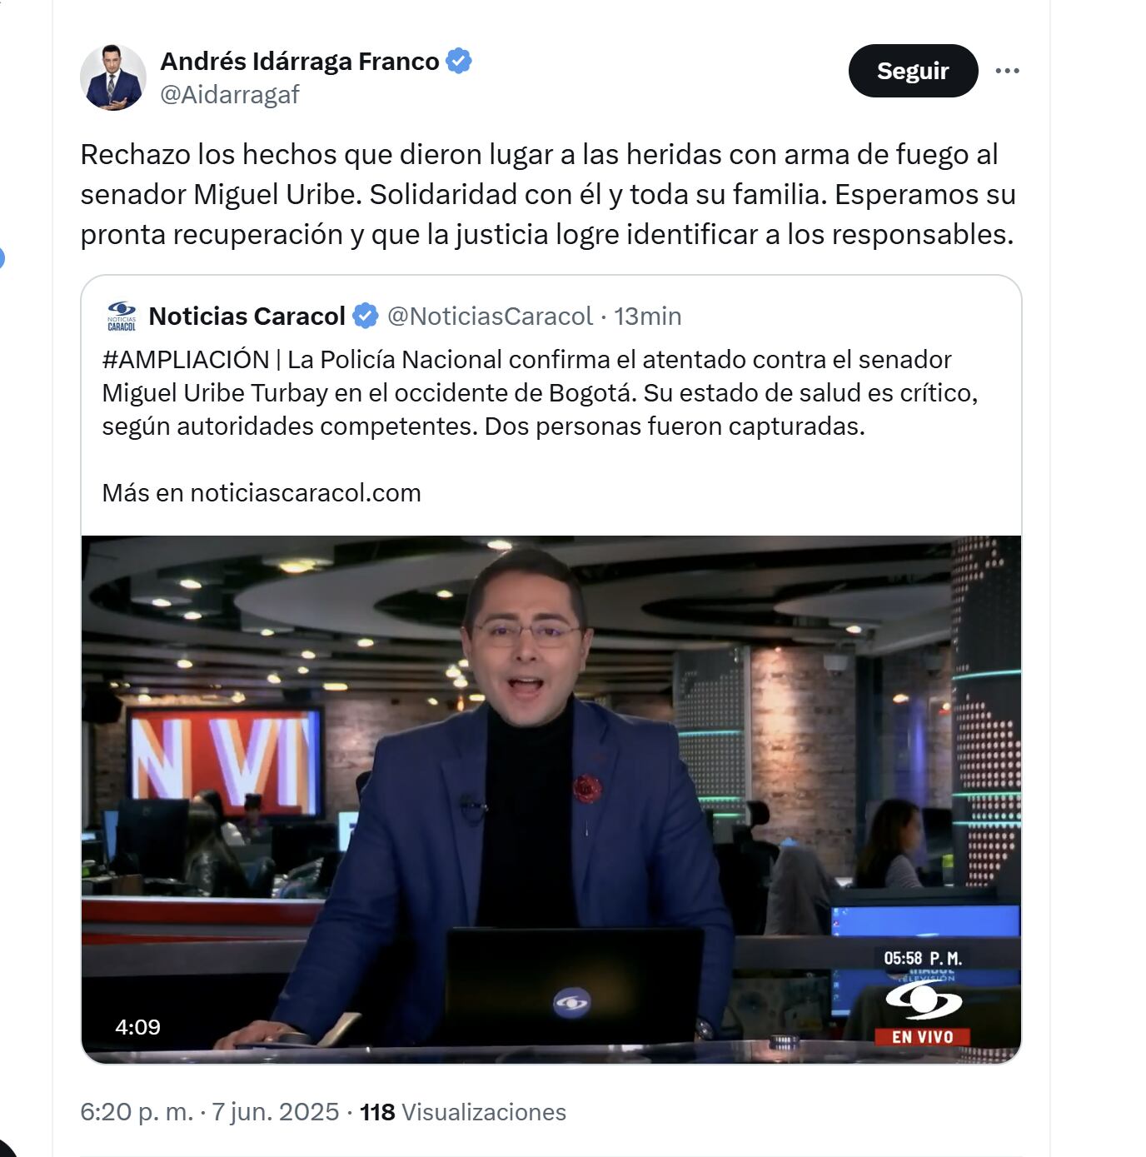Click the blue verified badge next to Andrés Idárraga Franco
Image resolution: width=1146 pixels, height=1157 pixels.
tap(459, 61)
